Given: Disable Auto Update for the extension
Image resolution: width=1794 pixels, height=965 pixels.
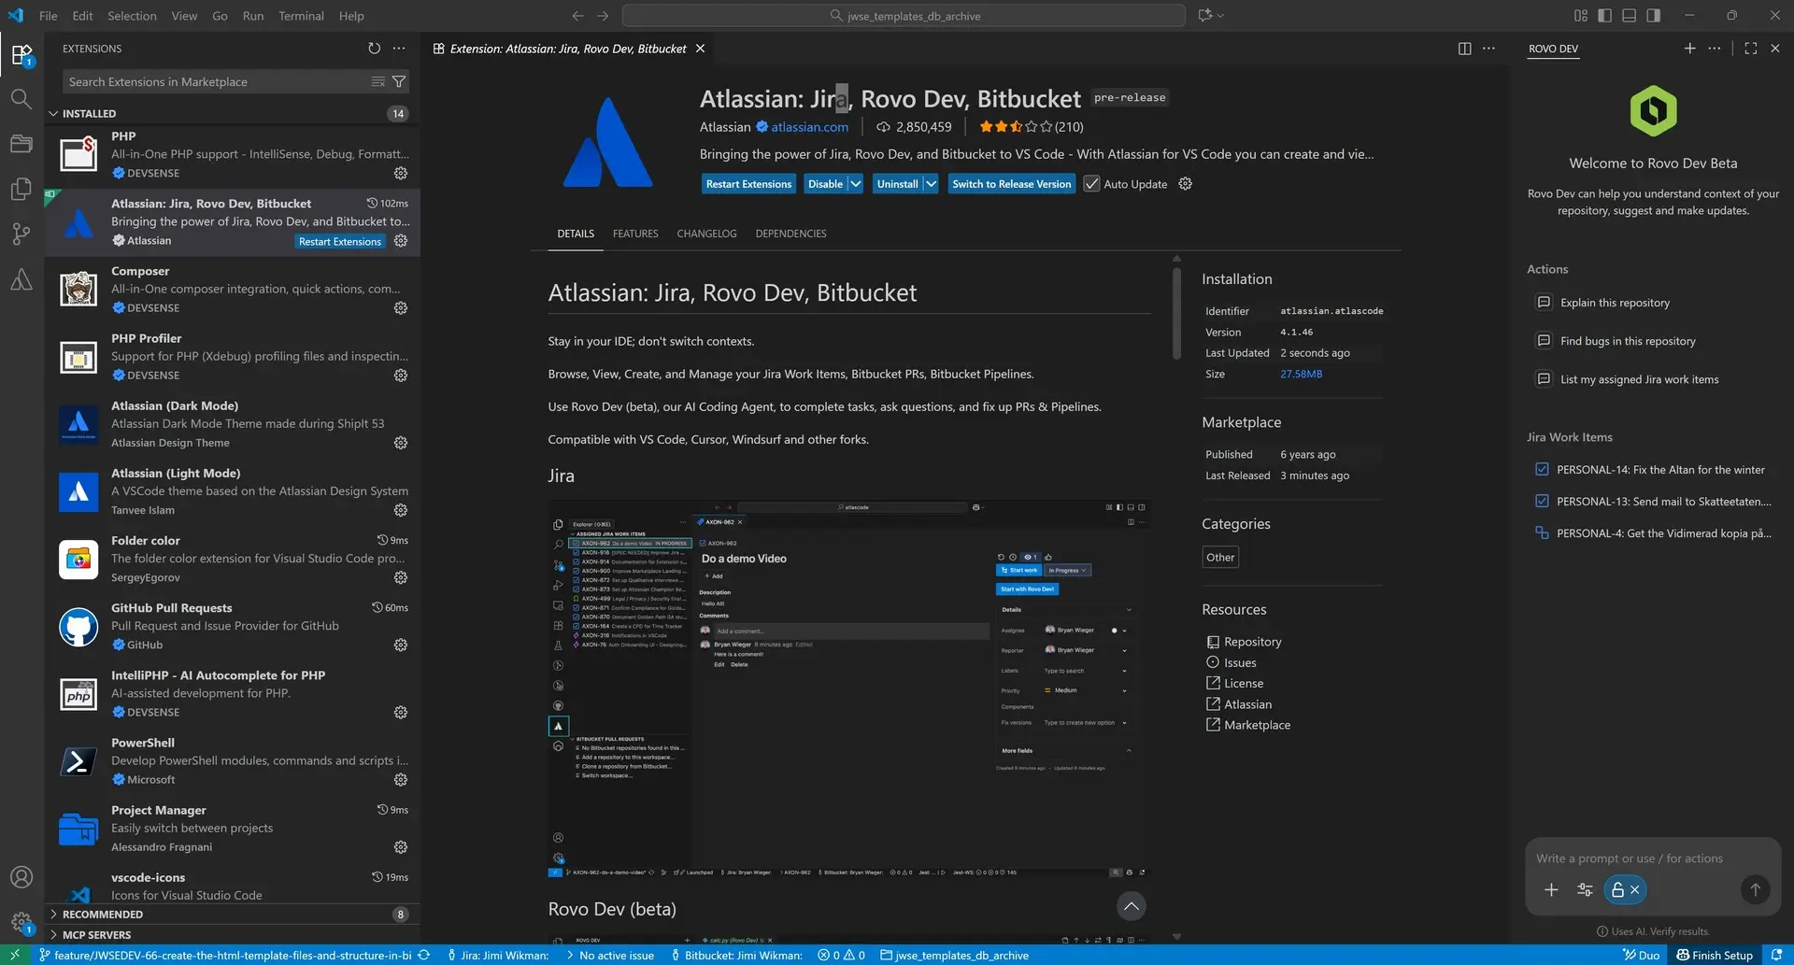Looking at the screenshot, I should click(1091, 183).
